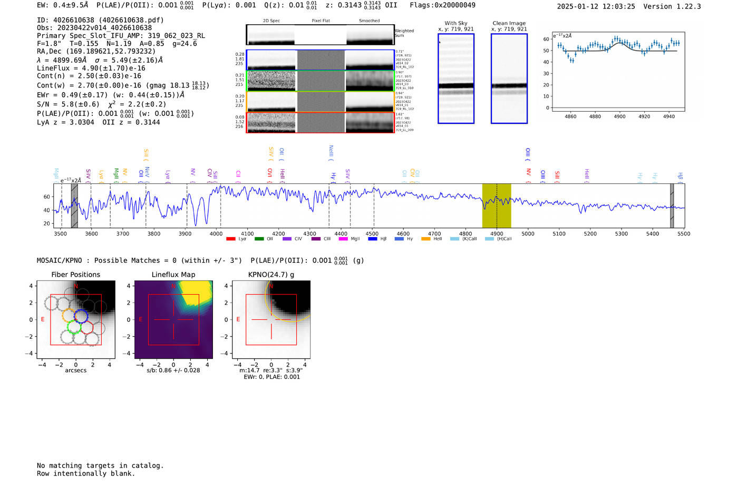Select the Pixel Flat panel in orange-bordered row

321,102
